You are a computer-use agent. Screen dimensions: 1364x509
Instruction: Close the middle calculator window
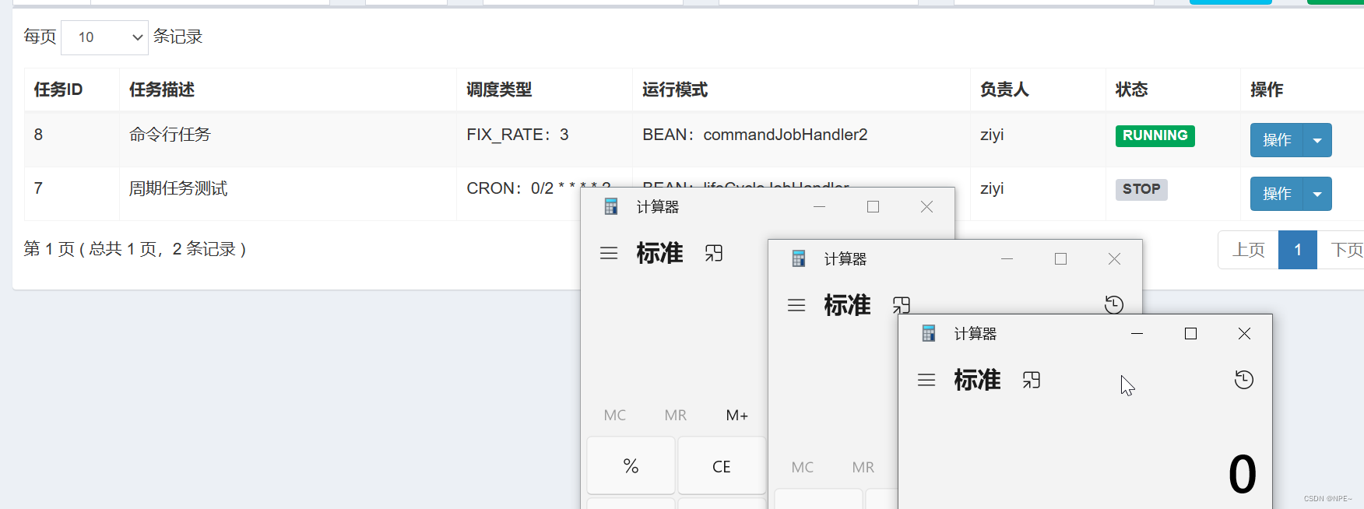click(x=1114, y=258)
